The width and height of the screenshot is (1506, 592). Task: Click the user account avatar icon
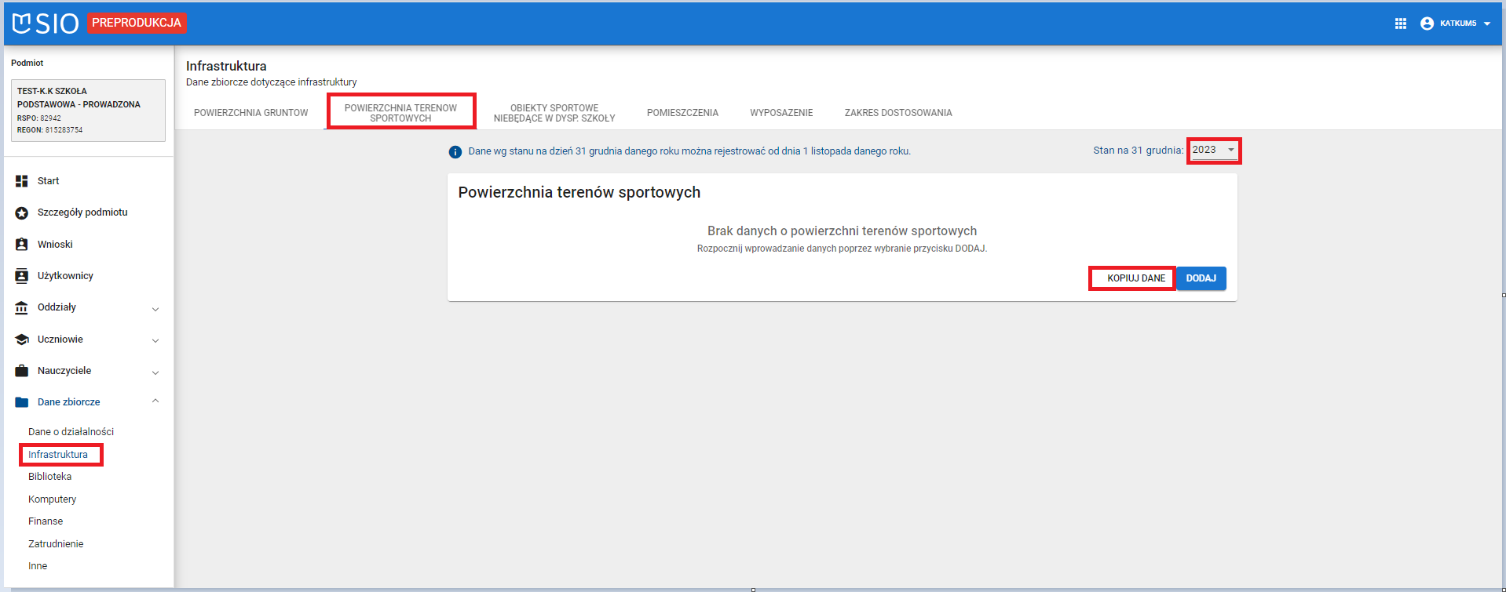1427,24
